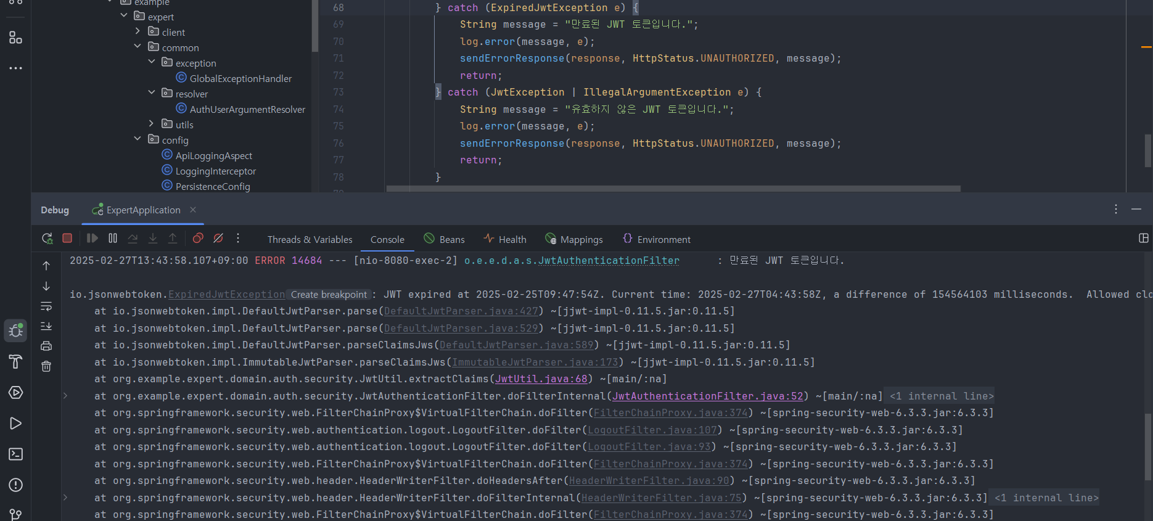The height and width of the screenshot is (521, 1153).
Task: Click the Step Out debugger icon
Action: [x=173, y=238]
